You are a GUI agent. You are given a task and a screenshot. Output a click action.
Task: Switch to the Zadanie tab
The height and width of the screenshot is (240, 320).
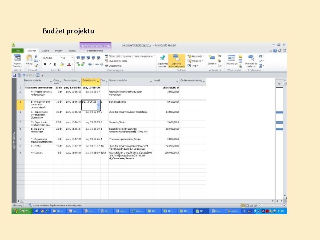click(32, 51)
